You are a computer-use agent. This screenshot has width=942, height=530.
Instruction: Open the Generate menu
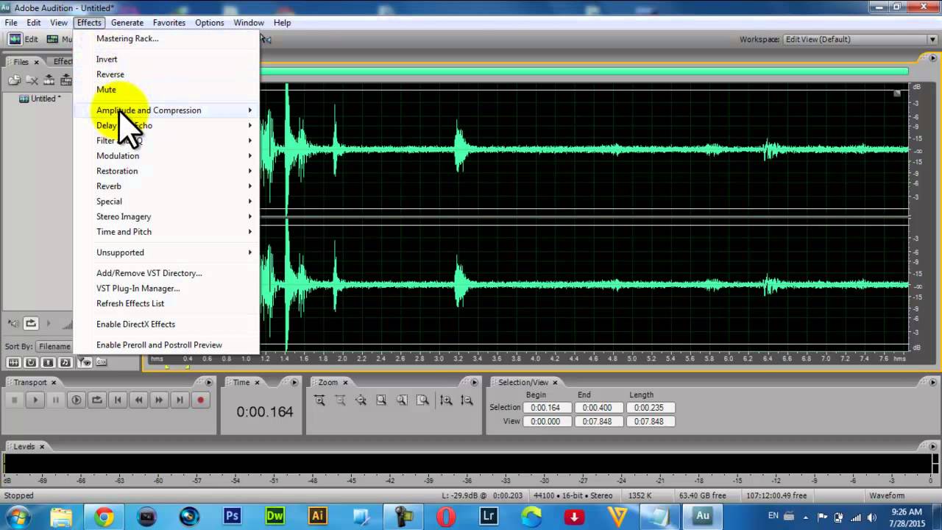click(127, 23)
